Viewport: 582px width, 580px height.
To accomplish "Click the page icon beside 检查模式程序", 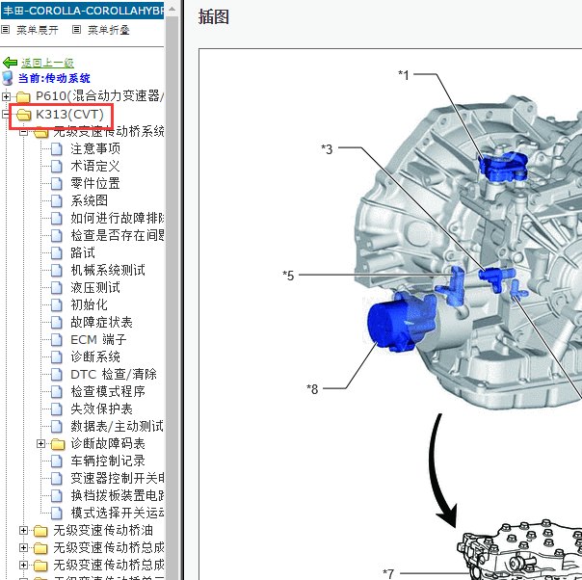I will click(x=56, y=391).
